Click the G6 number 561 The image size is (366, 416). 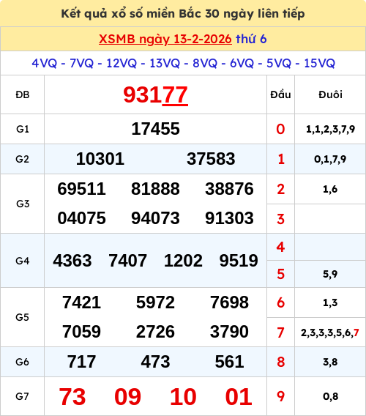pos(229,362)
